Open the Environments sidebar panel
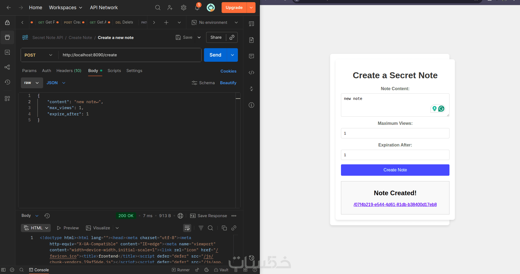 point(7,52)
